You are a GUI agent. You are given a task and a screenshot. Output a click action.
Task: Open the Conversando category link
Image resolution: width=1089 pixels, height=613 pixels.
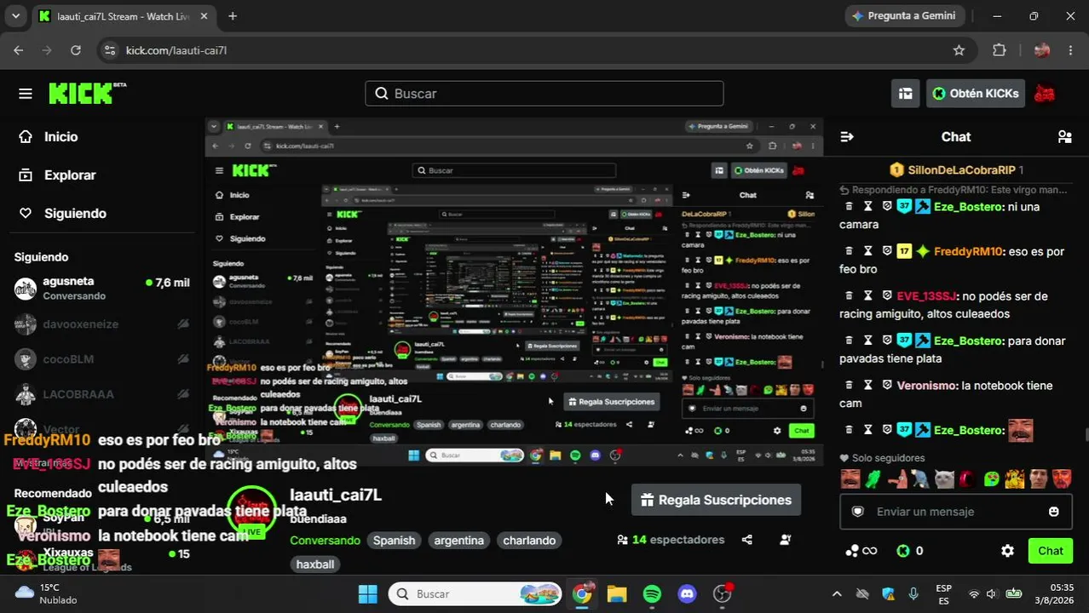tap(325, 541)
